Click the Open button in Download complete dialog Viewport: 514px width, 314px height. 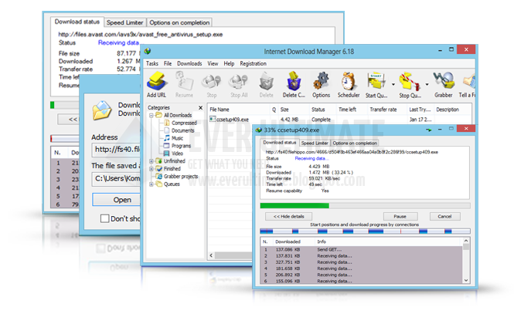pyautogui.click(x=117, y=200)
